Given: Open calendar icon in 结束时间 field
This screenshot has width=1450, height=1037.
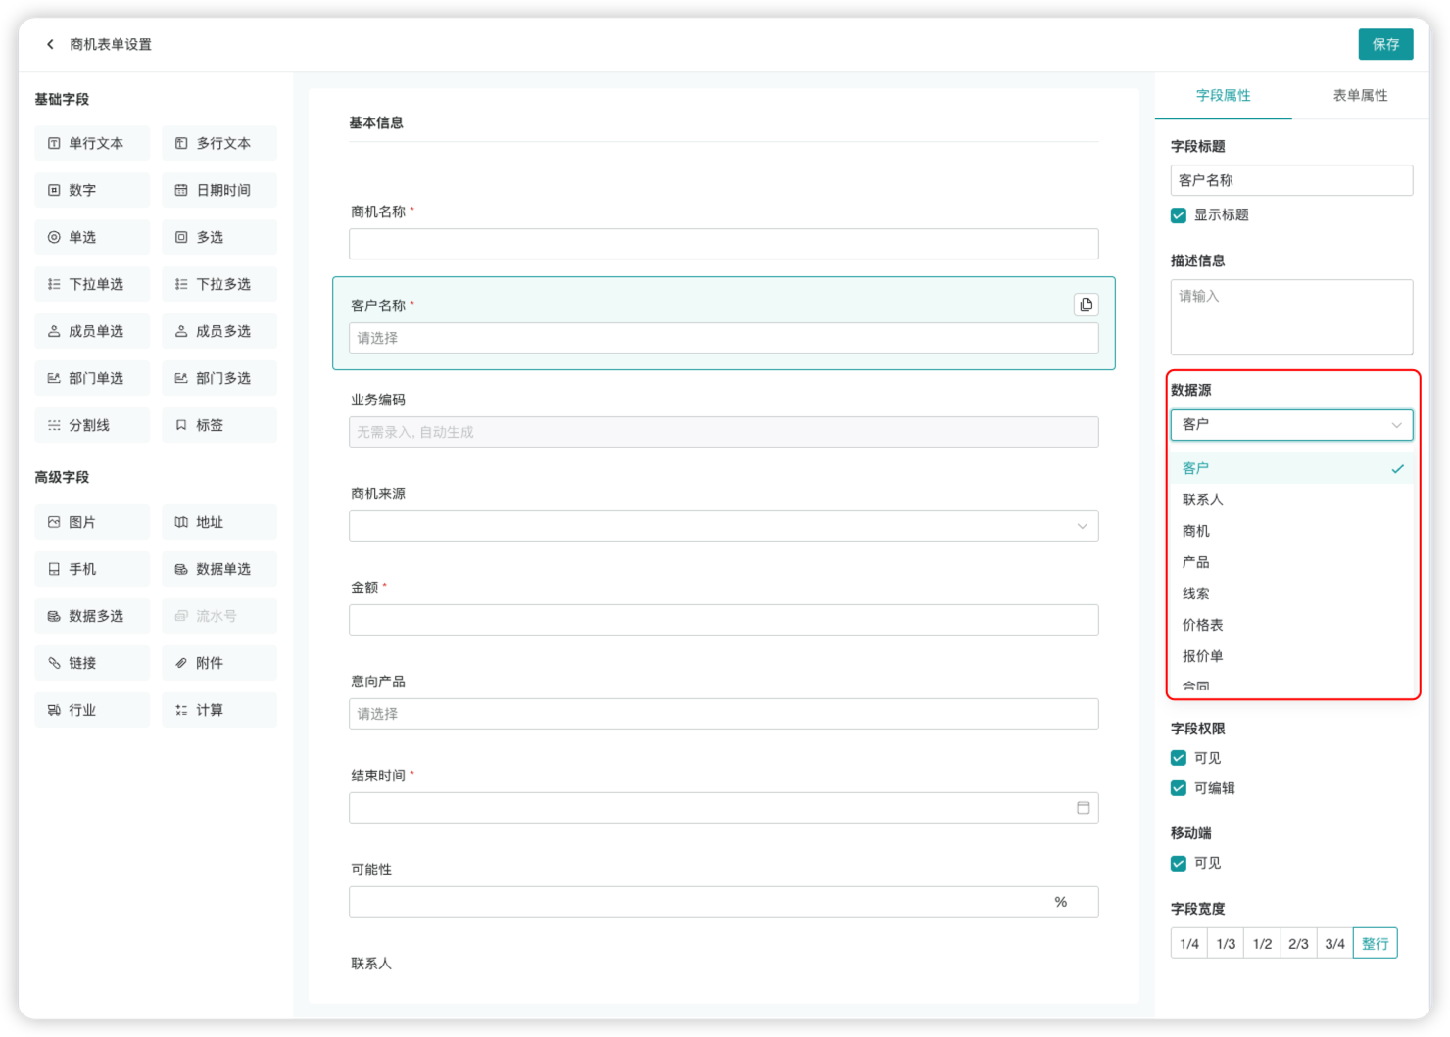Looking at the screenshot, I should tap(1083, 808).
